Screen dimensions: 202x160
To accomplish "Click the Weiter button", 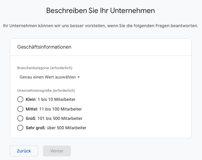I will click(x=57, y=151).
